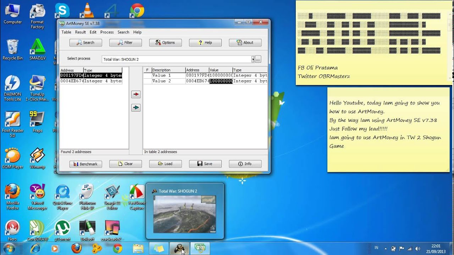The width and height of the screenshot is (454, 255).
Task: Open SMADAV desktop icon
Action: (37, 50)
